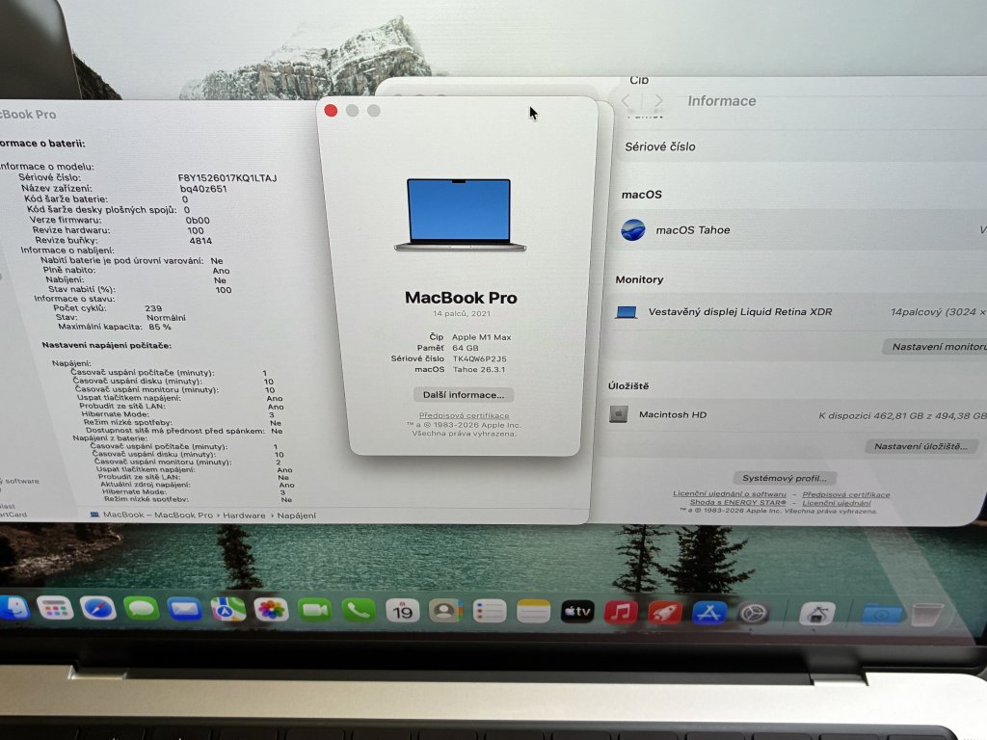Launch Music app from the Dock
The width and height of the screenshot is (987, 740).
click(620, 611)
